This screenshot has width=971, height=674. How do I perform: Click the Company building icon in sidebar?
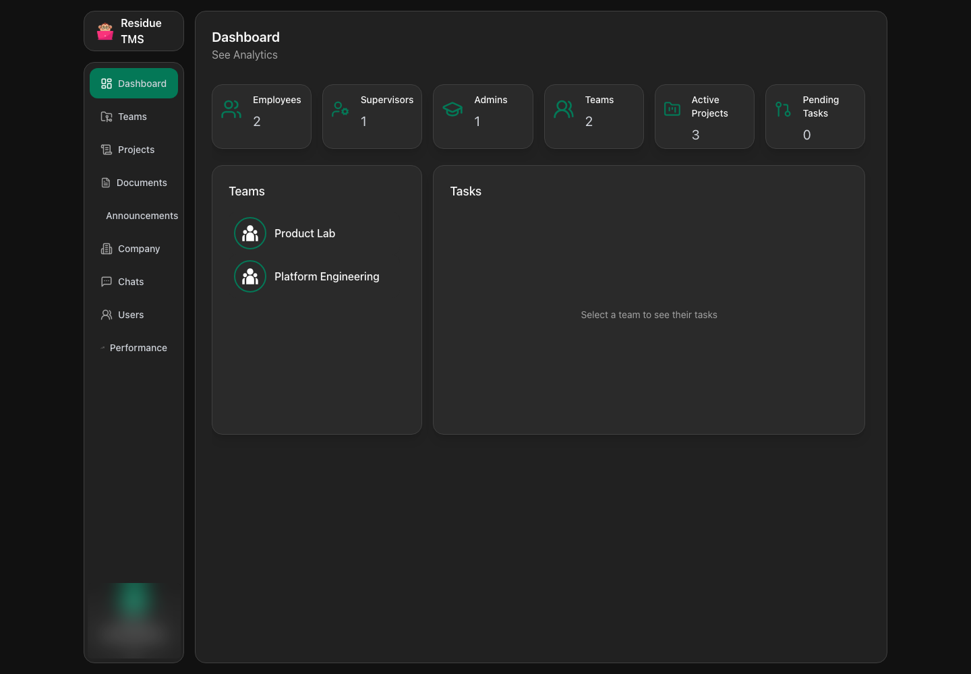click(x=107, y=249)
